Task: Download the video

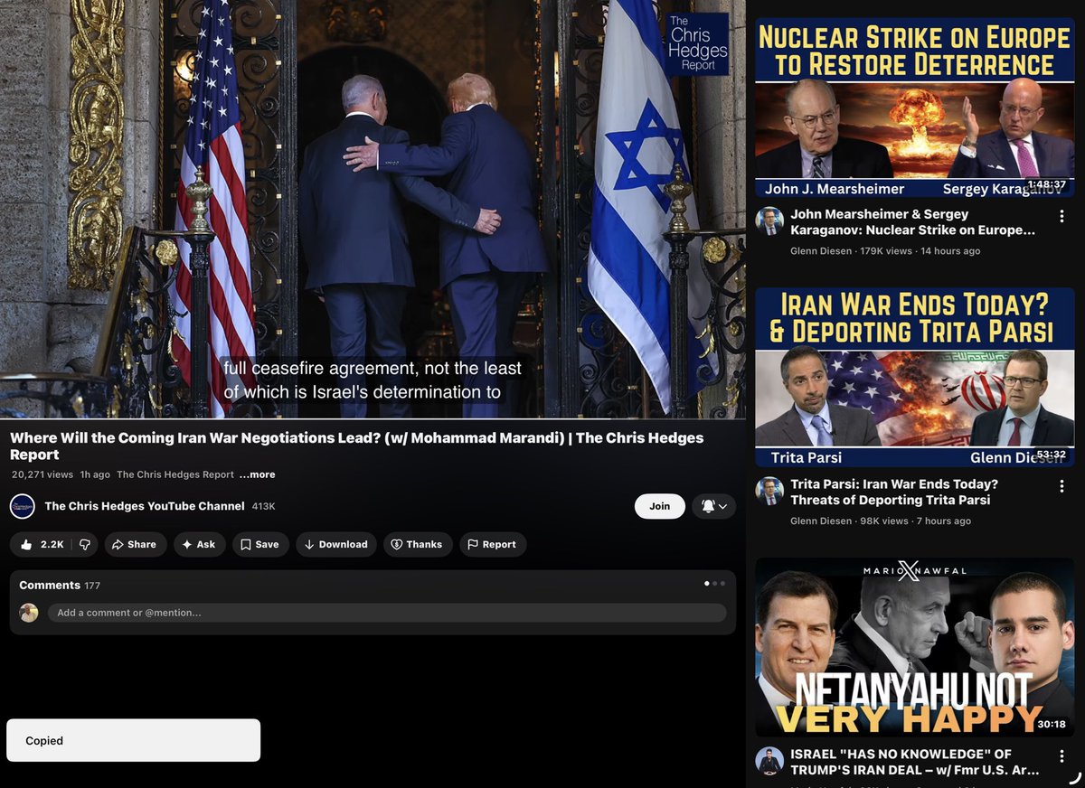Action: click(x=336, y=544)
